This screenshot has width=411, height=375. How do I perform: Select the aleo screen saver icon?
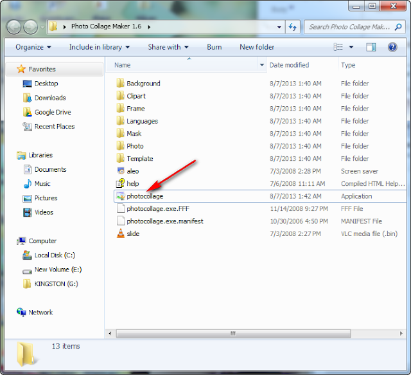[x=121, y=170]
